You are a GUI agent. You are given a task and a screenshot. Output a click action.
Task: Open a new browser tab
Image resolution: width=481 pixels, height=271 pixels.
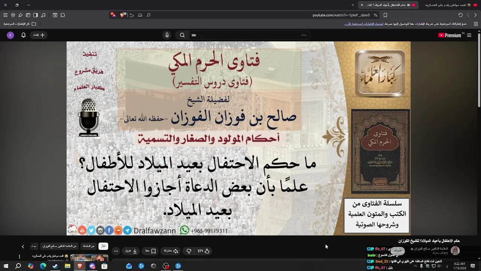pos(352,5)
